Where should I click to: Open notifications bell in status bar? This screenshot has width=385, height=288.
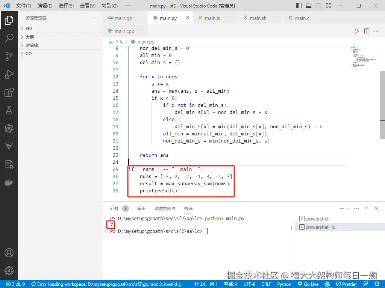click(x=377, y=284)
